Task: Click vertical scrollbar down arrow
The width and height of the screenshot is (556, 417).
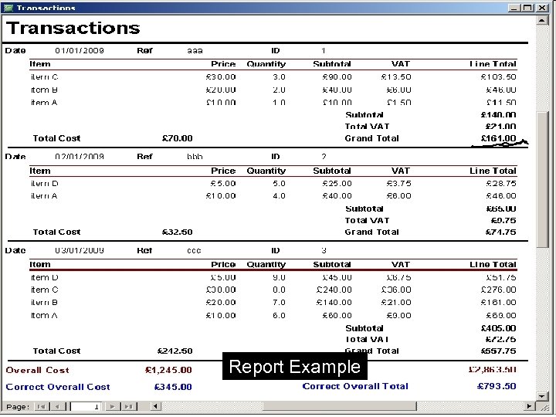Action: click(x=542, y=395)
